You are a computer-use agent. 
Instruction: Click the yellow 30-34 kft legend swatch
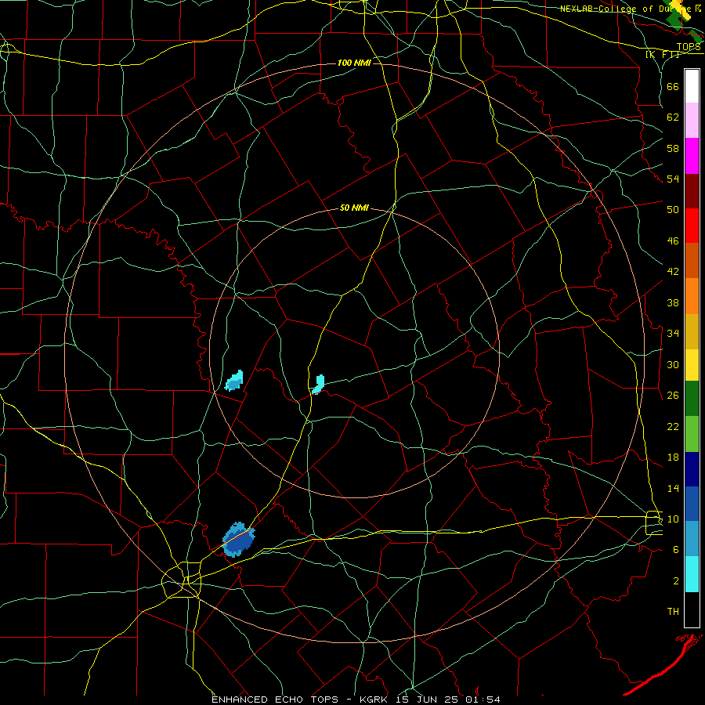pos(692,364)
